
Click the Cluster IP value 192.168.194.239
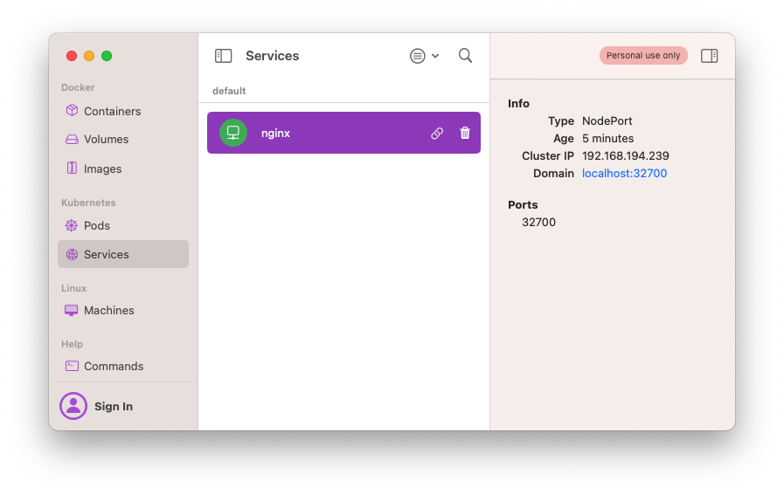click(625, 156)
